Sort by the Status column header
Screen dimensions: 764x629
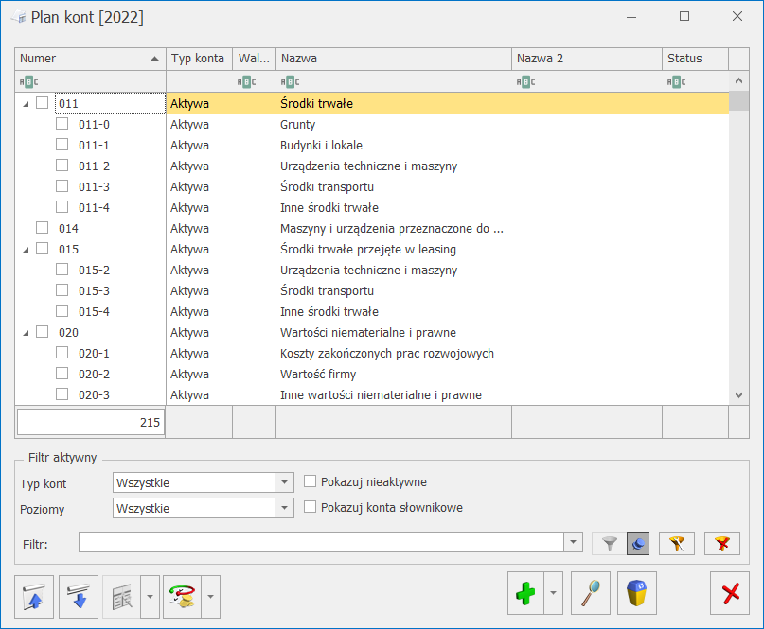(695, 59)
